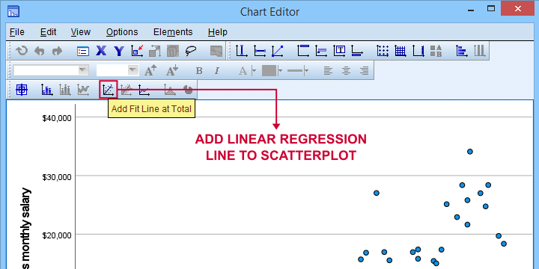This screenshot has height=269, width=539.
Task: Open the font family dropdown
Action: coord(51,71)
